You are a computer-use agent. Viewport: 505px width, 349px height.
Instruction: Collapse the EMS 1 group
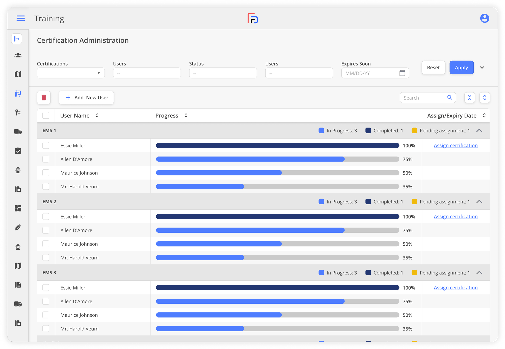479,130
